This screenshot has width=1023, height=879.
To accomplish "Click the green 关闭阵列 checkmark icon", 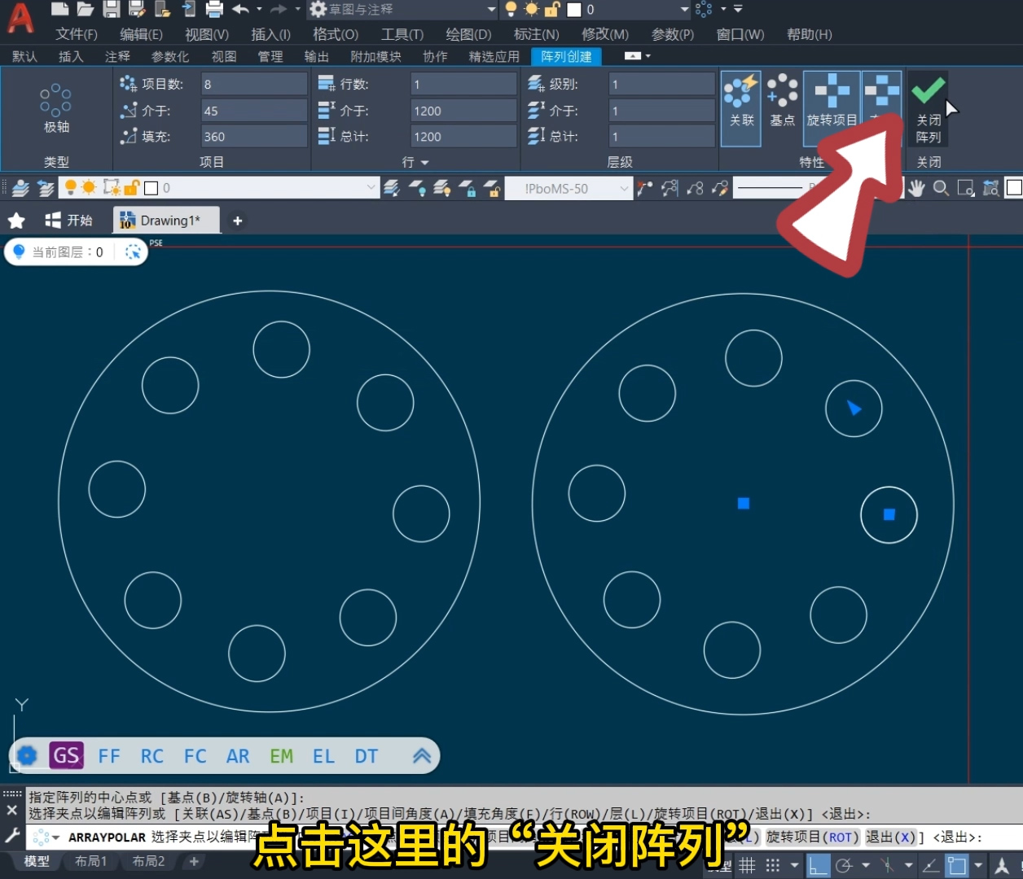I will click(928, 91).
